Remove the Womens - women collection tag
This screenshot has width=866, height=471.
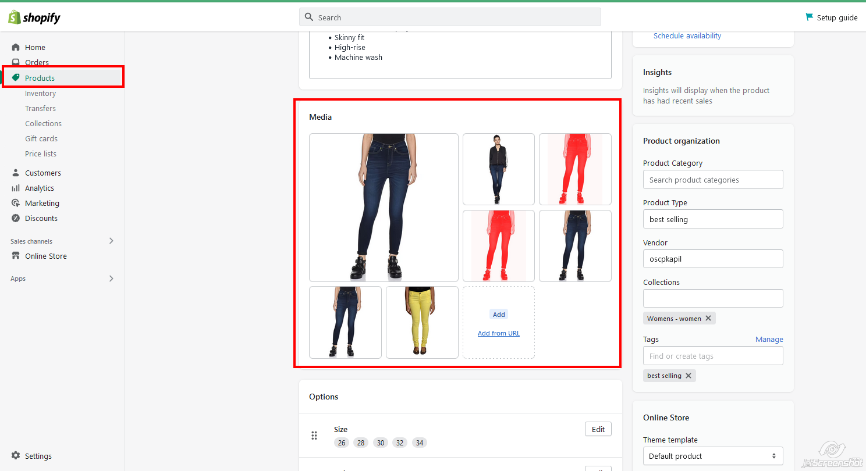click(708, 318)
